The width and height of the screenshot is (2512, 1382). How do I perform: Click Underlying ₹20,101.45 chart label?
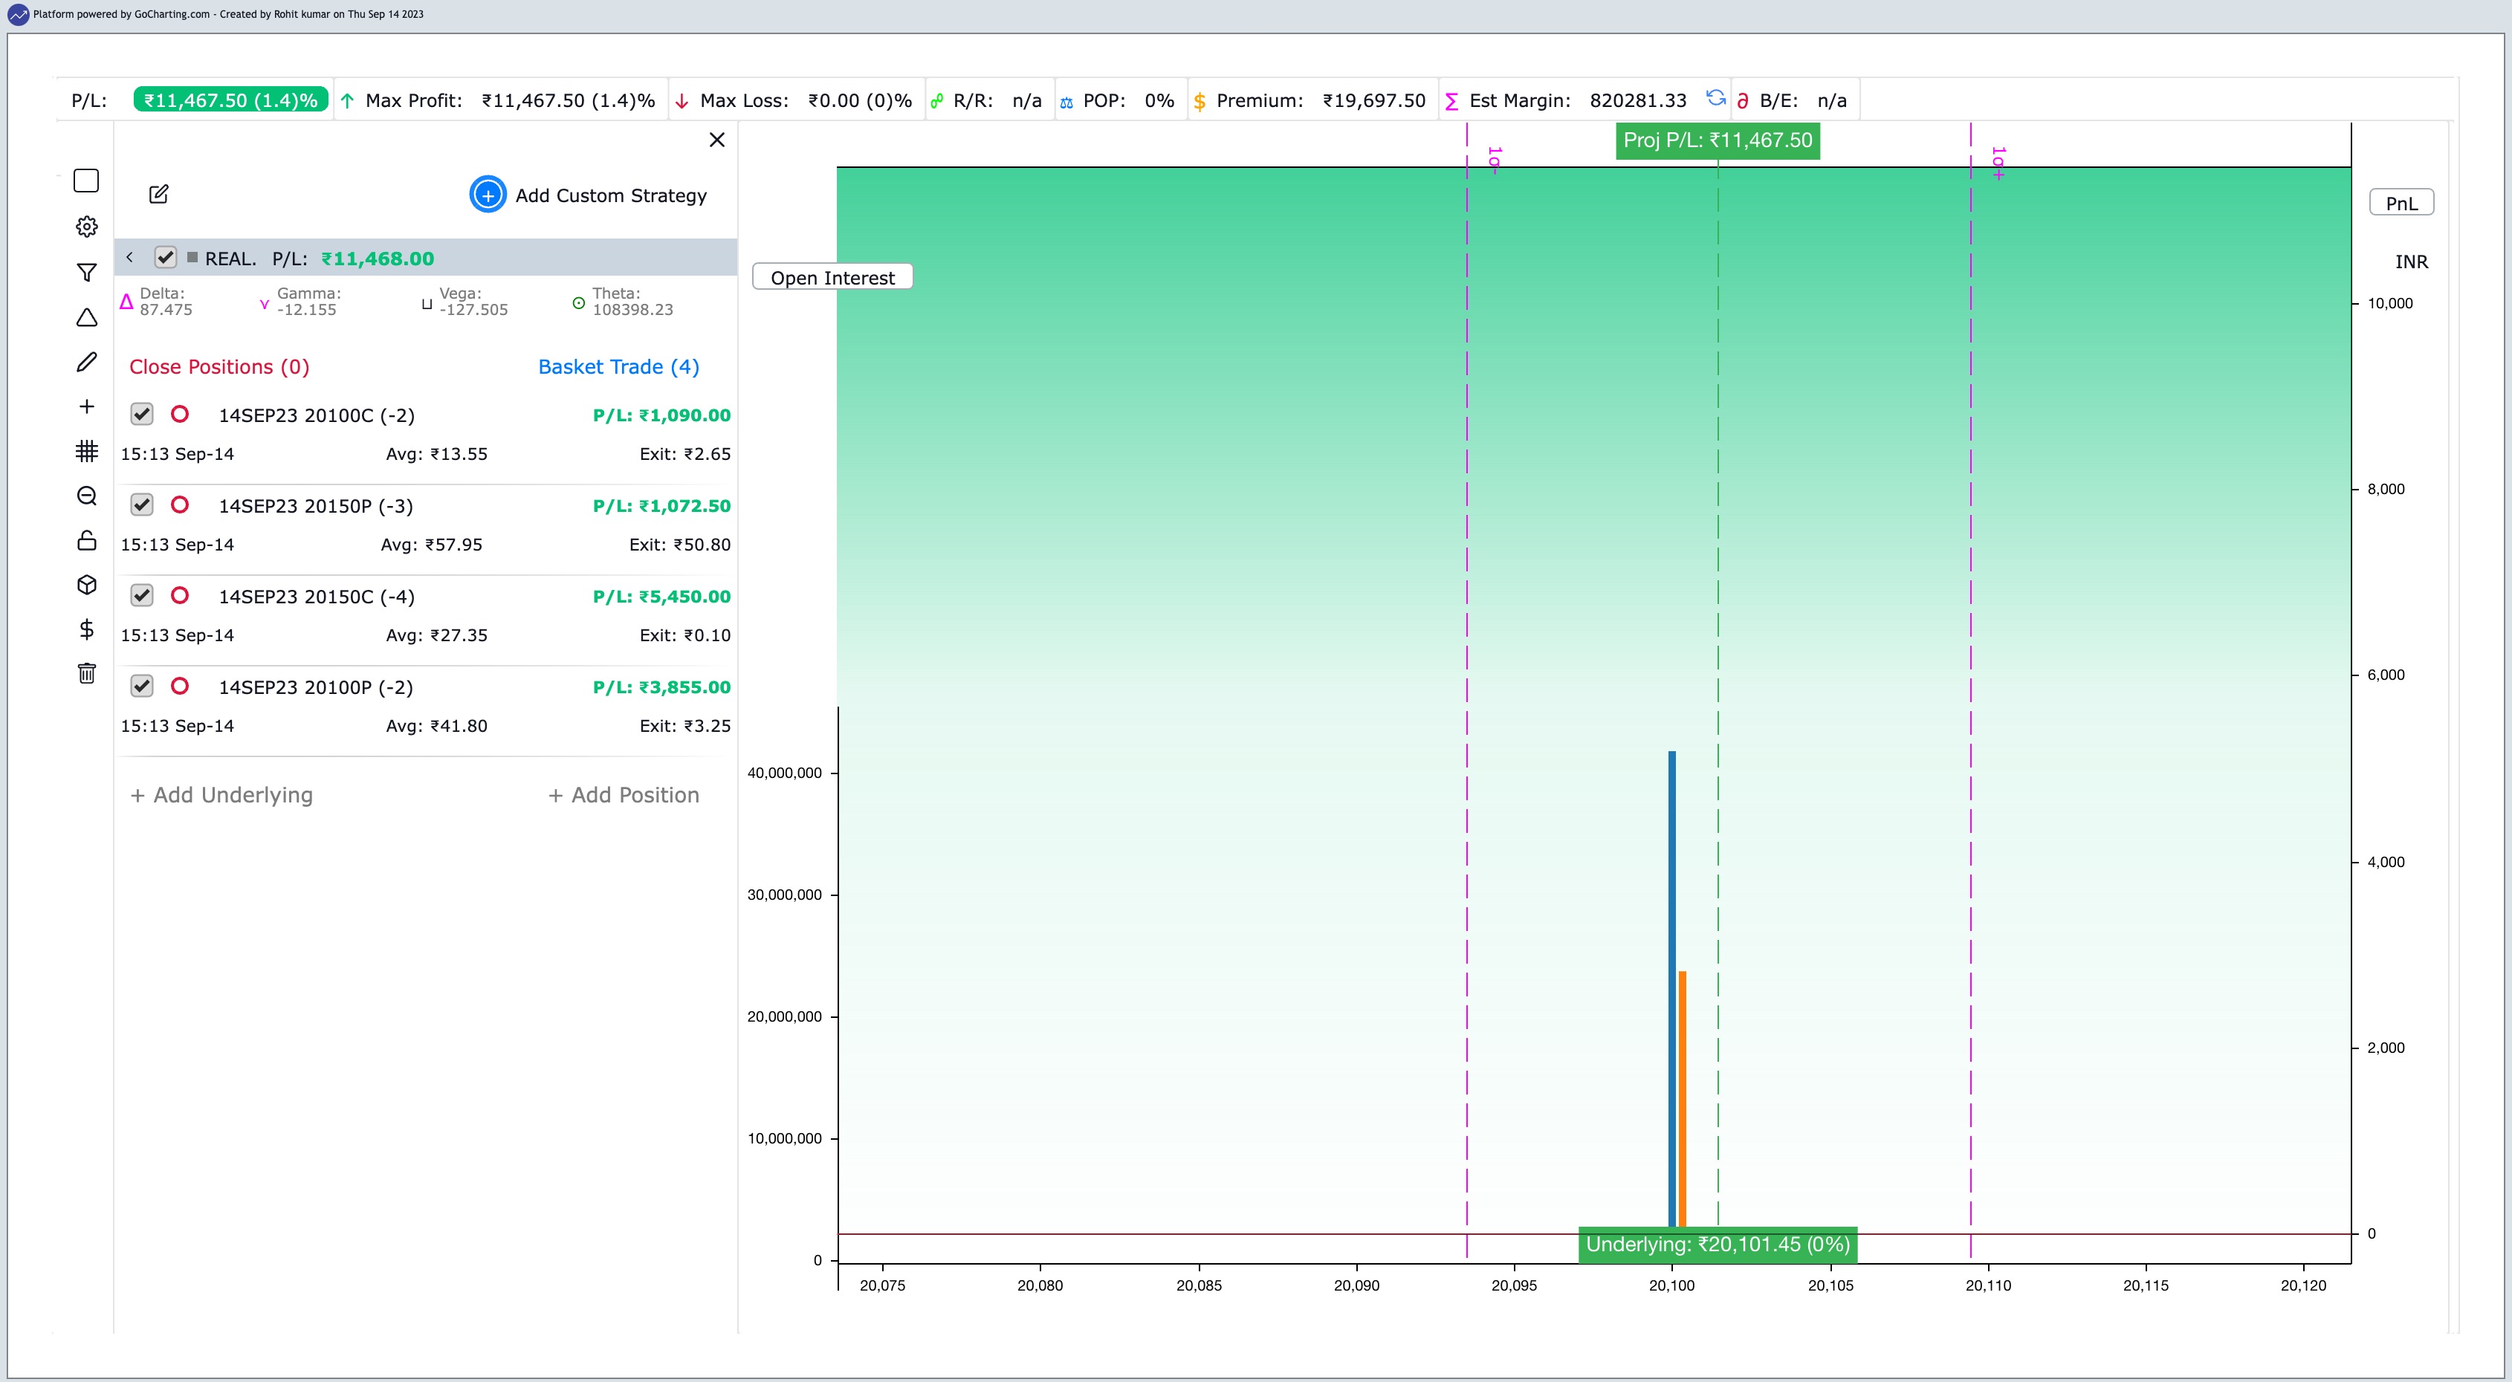coord(1718,1245)
